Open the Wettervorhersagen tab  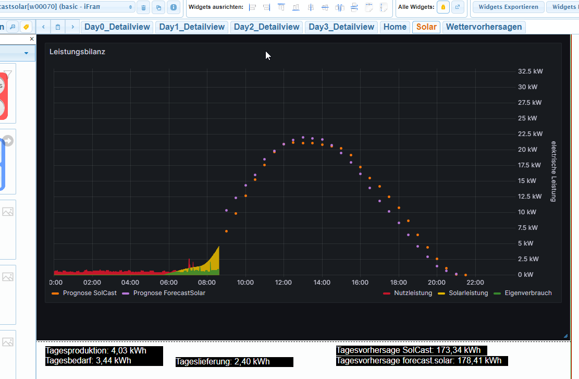click(x=484, y=27)
